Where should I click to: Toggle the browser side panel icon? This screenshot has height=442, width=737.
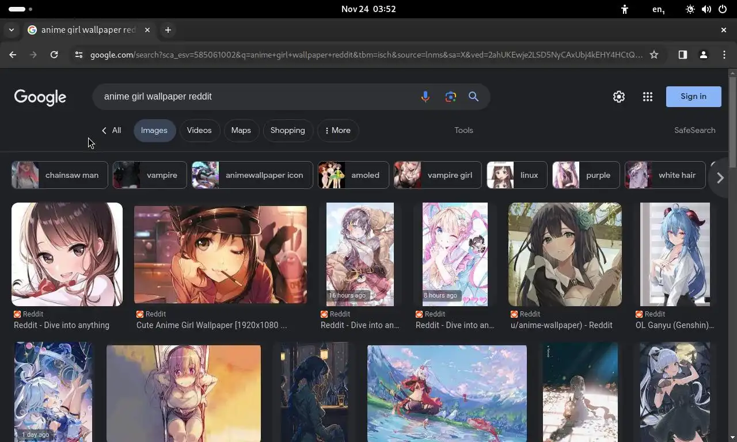pyautogui.click(x=682, y=55)
